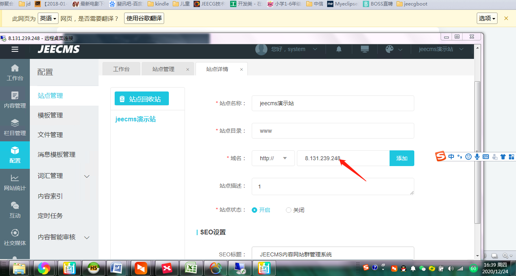
Task: Open 网站统计 in left sidebar
Action: [x=15, y=183]
